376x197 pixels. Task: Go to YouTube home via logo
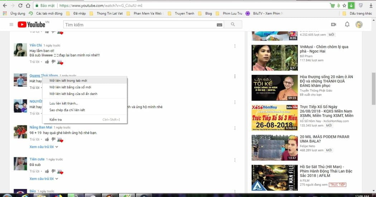[32, 24]
